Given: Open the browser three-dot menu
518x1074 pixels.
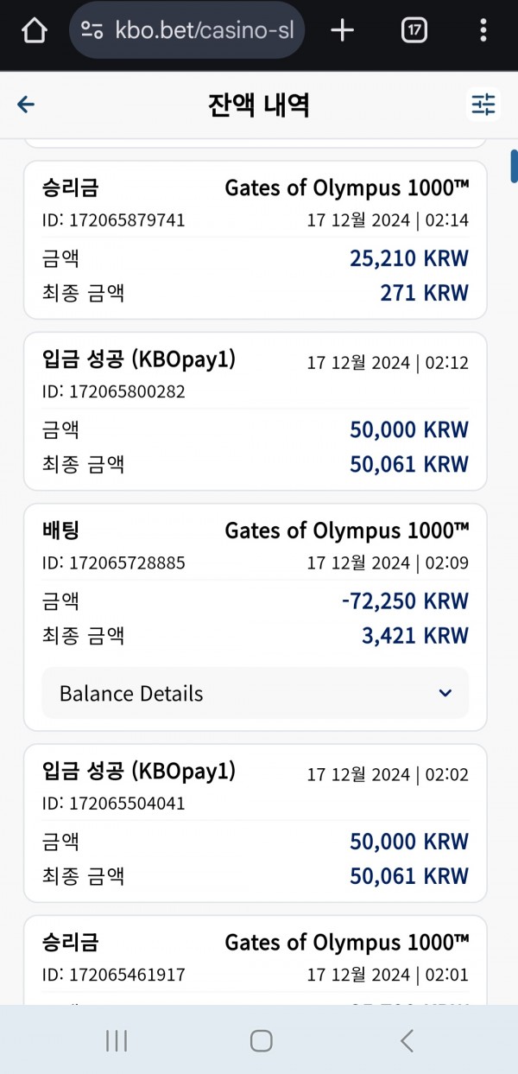Looking at the screenshot, I should [483, 30].
